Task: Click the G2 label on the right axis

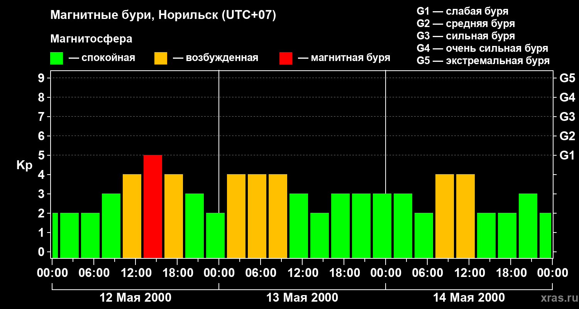Action: pos(567,136)
